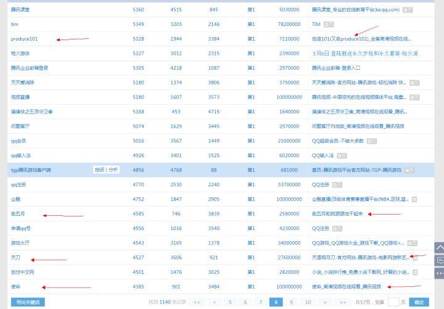Screen dimensions: 444x309
Task: Open the feedback message floating icon
Action: pos(440,260)
